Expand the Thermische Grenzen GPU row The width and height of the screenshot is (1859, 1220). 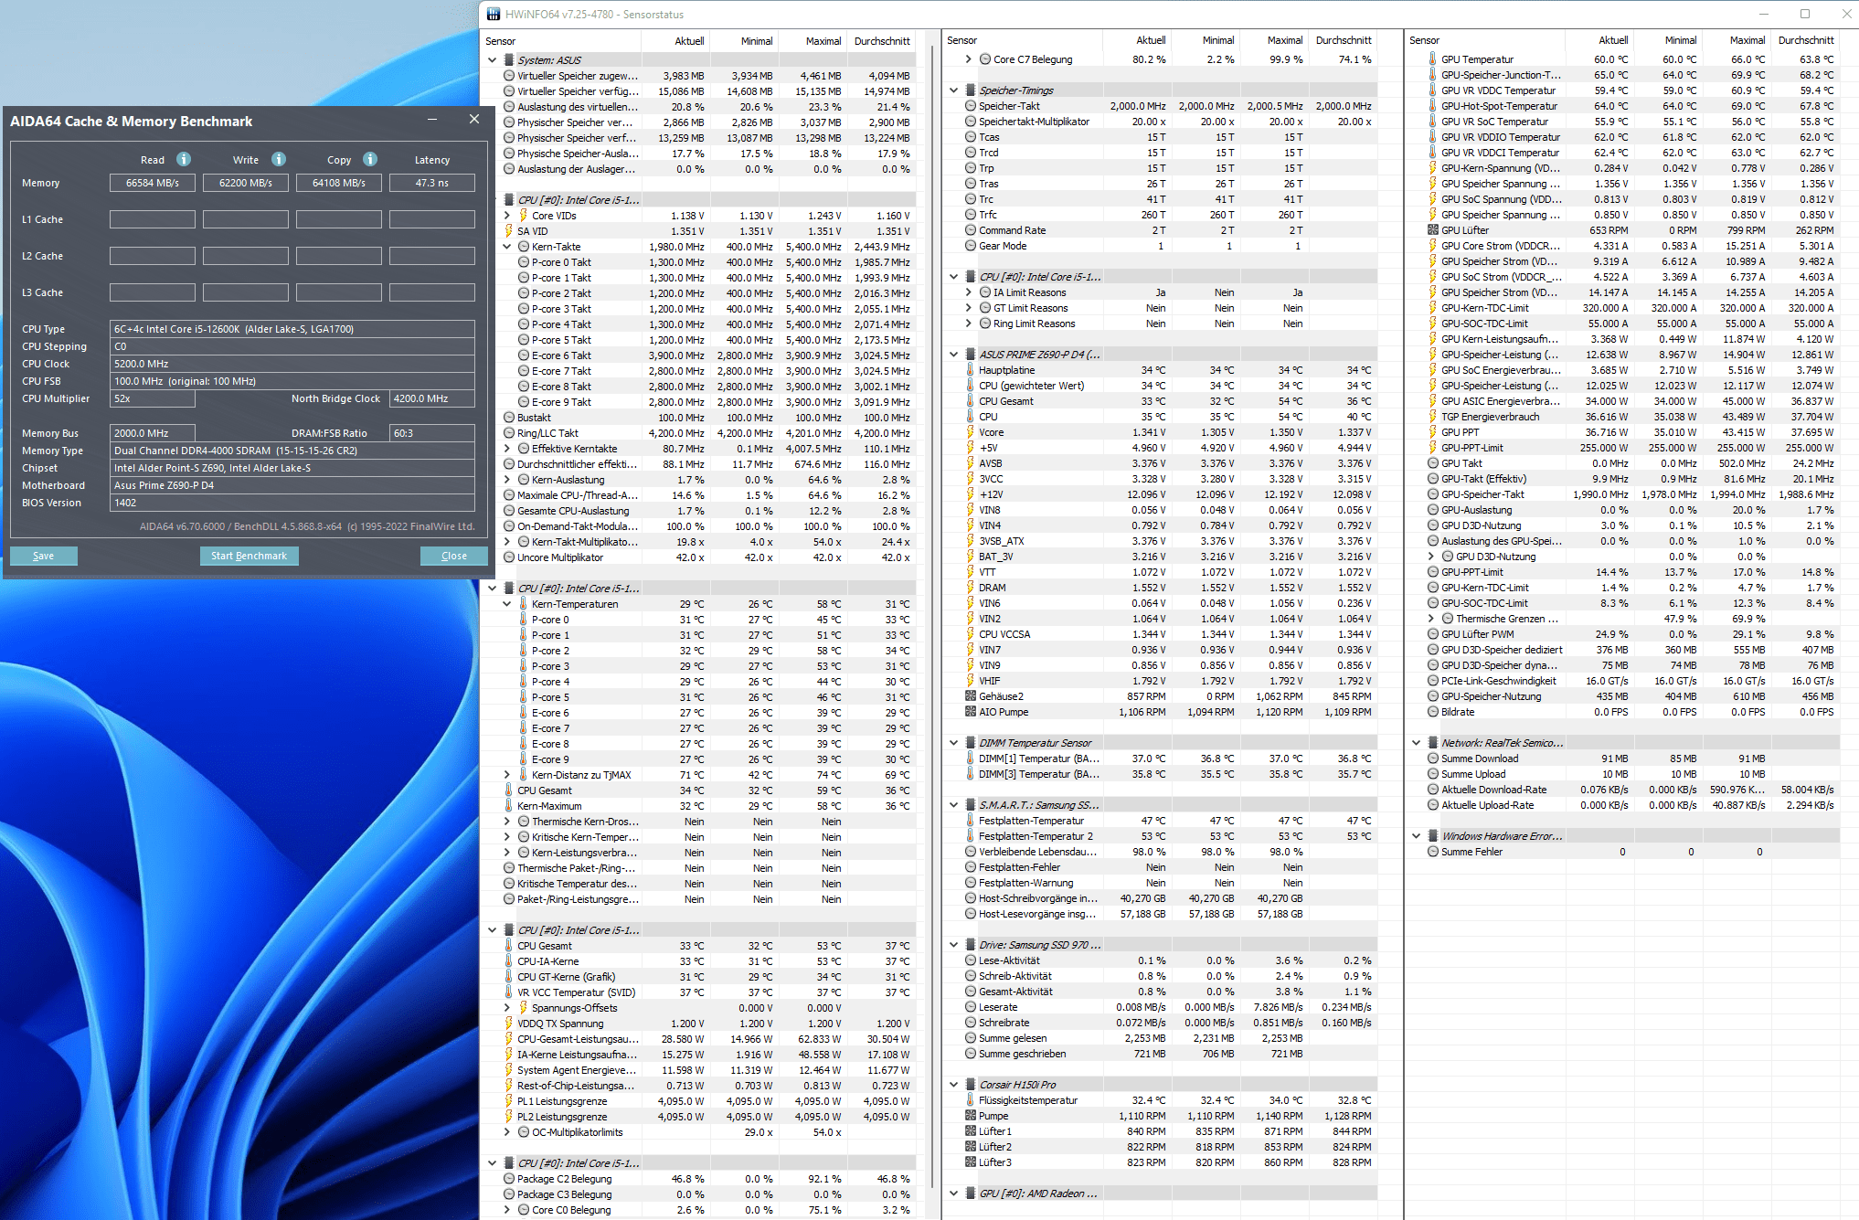pos(1431,619)
